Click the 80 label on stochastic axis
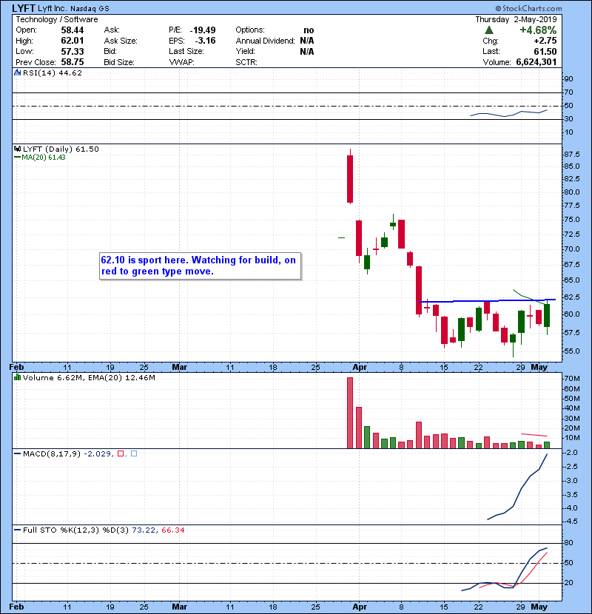This screenshot has height=614, width=592. 568,543
